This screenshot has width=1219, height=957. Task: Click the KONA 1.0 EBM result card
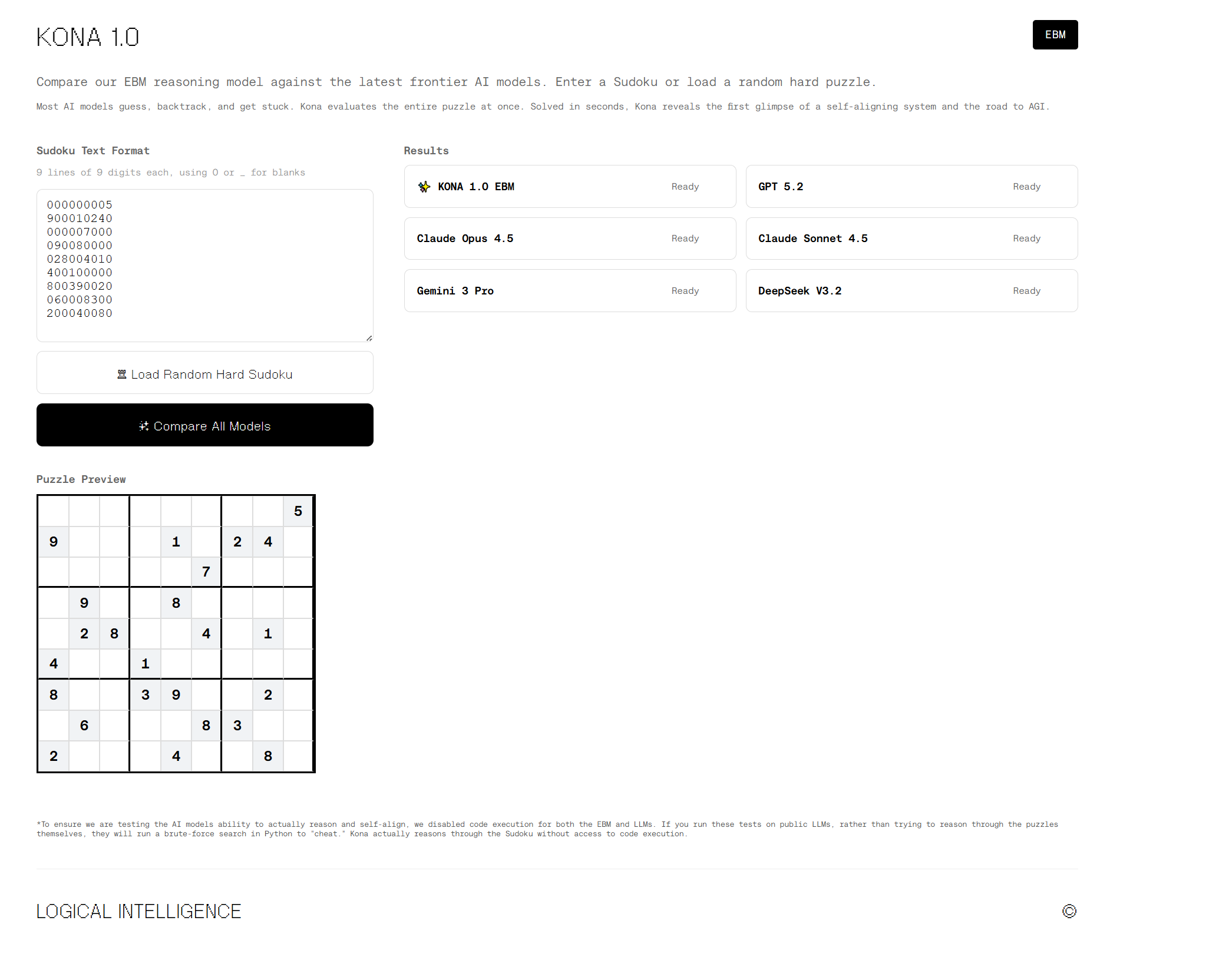click(x=569, y=187)
